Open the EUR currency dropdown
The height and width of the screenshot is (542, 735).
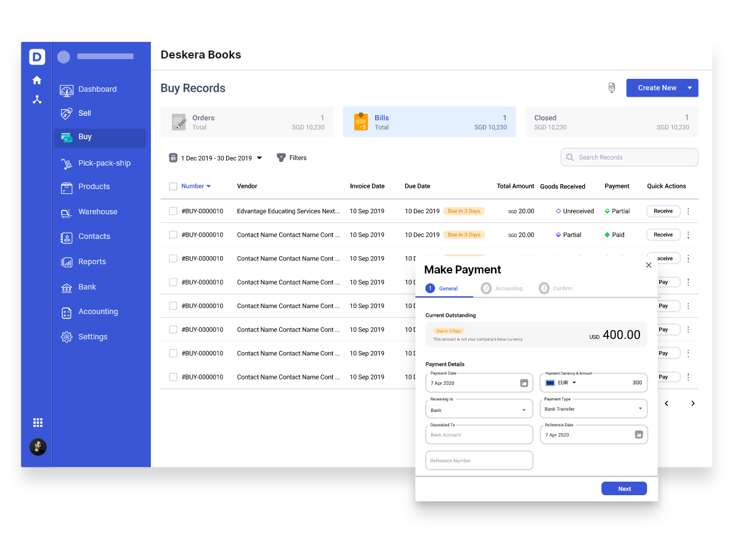pos(561,382)
